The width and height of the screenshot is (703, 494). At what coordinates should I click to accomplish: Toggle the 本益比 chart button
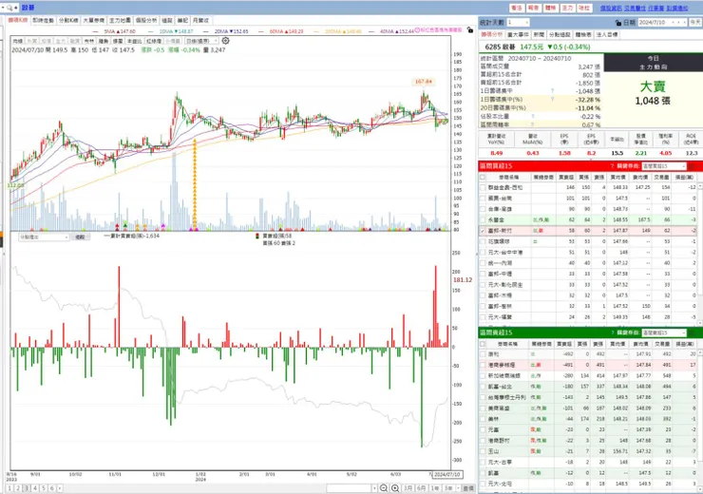click(134, 41)
